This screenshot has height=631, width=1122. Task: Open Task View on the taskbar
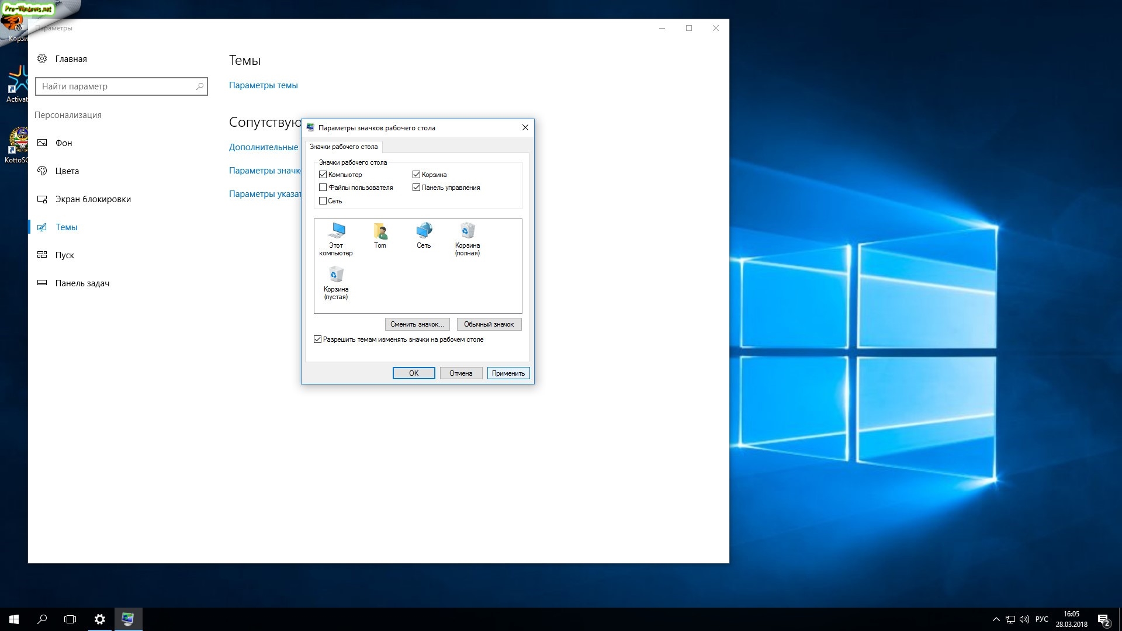[70, 619]
